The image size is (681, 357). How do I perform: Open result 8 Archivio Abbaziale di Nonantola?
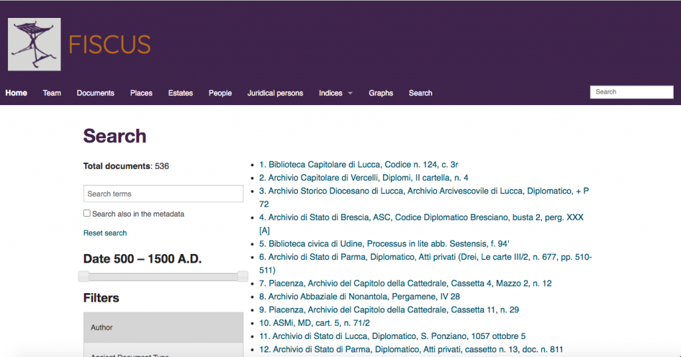(x=360, y=297)
